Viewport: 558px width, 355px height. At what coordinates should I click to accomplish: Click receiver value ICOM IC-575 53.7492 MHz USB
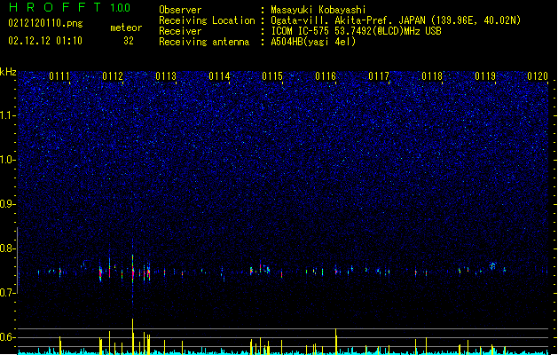[356, 31]
